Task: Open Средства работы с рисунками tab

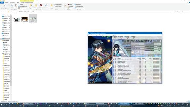Action: [x=27, y=3]
